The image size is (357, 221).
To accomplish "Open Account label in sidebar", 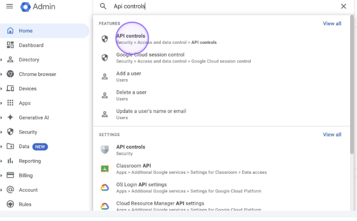I will pos(28,190).
